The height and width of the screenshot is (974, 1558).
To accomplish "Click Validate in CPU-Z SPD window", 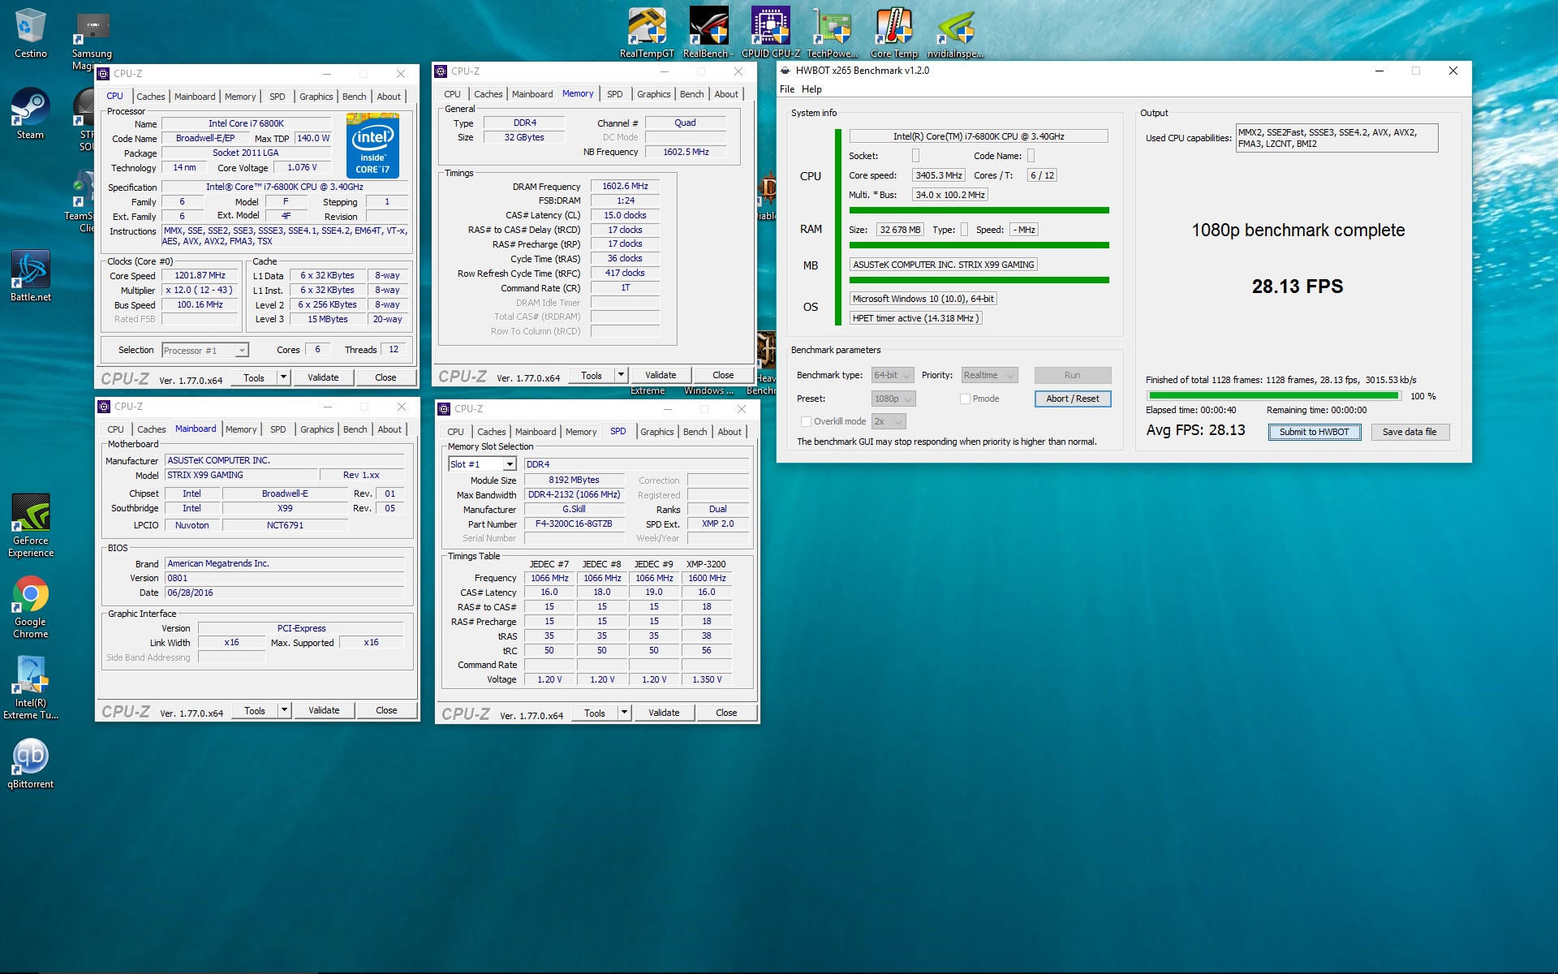I will pos(664,713).
